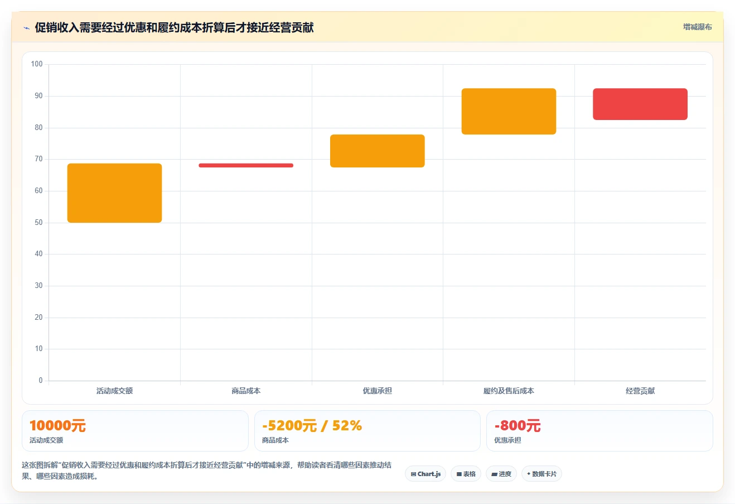
Task: Select the Chart.js chip
Action: (x=425, y=474)
